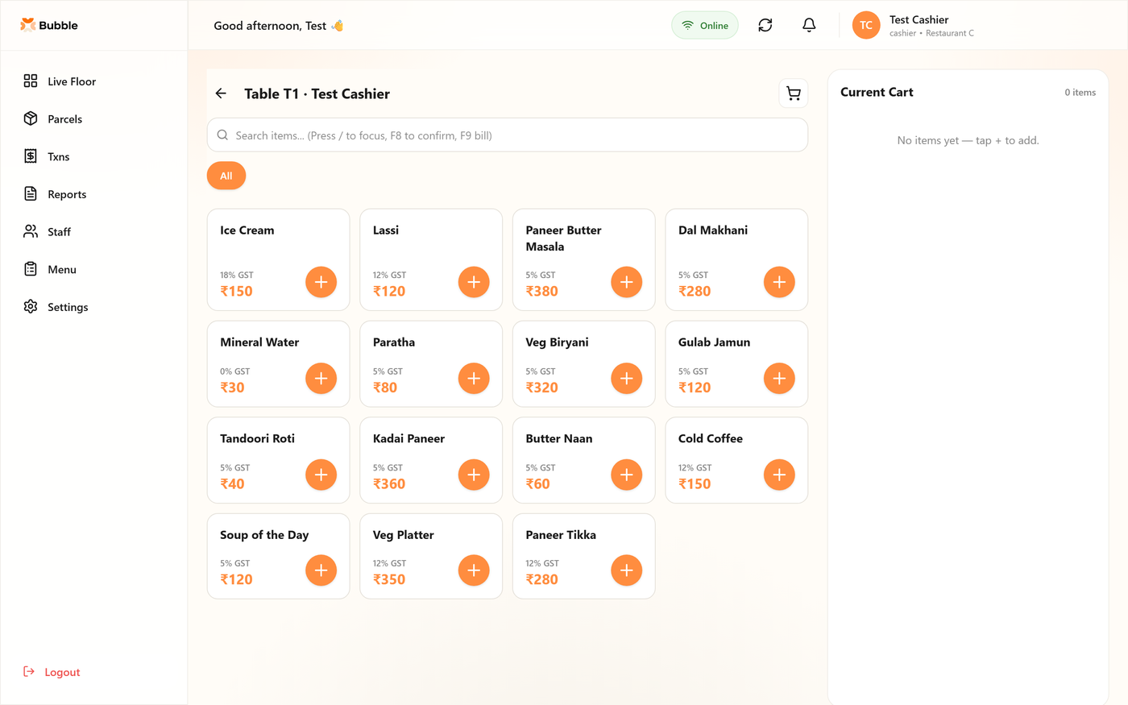Click the Veg Platter ₹350 price
Viewport: 1128px width, 705px height.
389,579
